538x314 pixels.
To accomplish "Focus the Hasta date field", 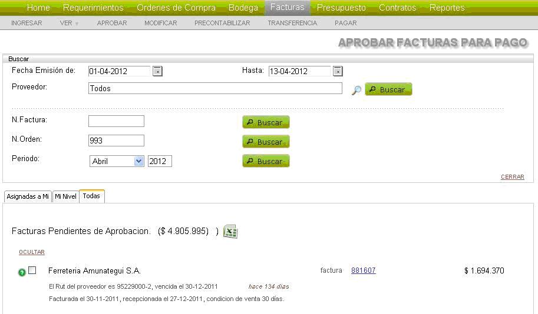I will point(299,71).
